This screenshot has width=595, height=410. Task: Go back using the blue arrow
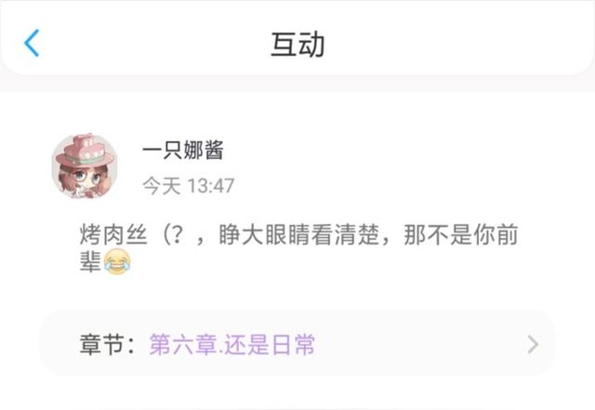[x=32, y=43]
